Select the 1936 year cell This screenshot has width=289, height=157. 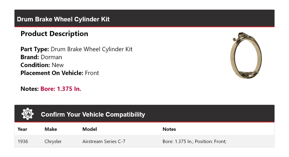click(23, 141)
